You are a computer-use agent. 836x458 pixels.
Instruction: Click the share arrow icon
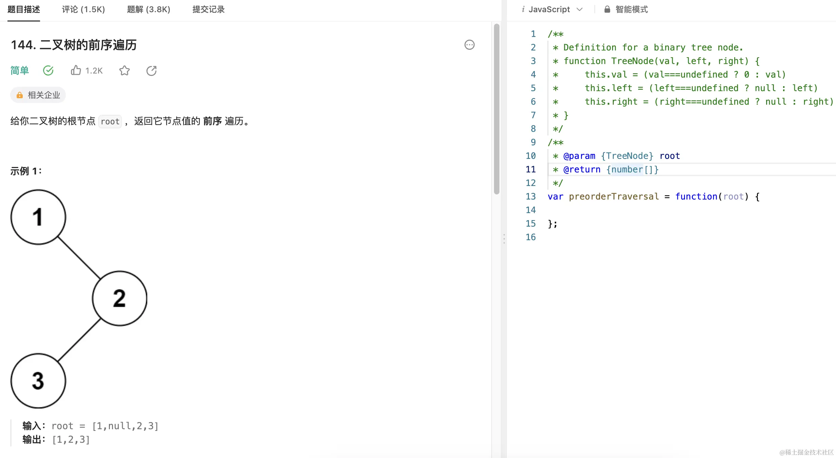pos(151,70)
